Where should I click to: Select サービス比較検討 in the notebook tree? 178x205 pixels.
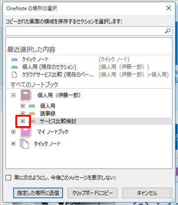point(58,121)
